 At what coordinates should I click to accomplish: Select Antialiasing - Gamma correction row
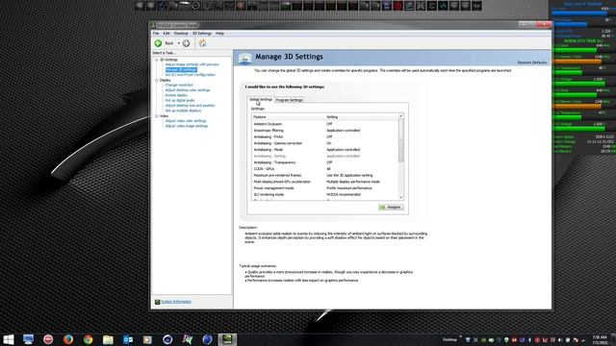pyautogui.click(x=325, y=143)
